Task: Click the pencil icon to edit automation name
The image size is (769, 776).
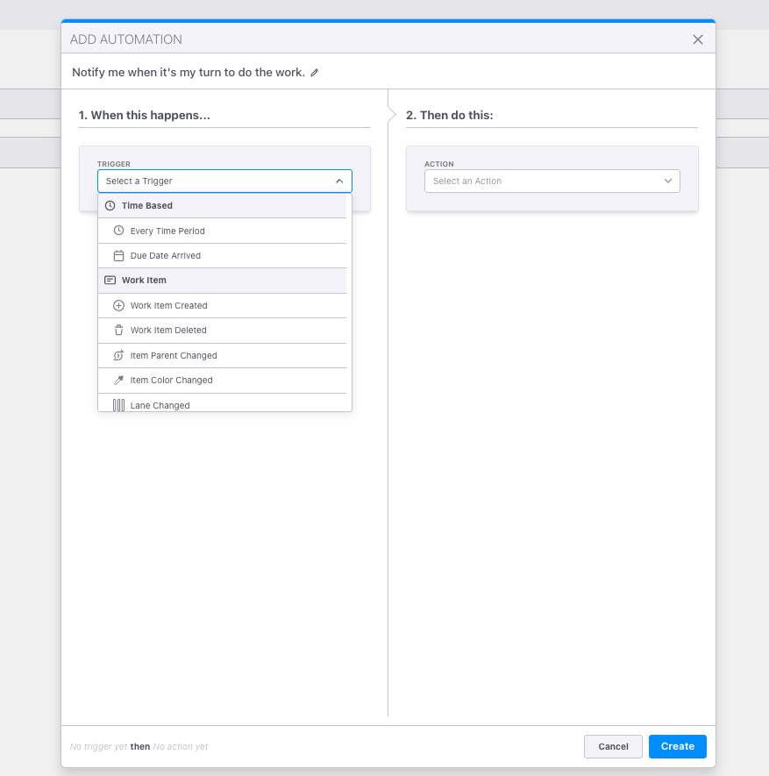Action: (x=315, y=73)
